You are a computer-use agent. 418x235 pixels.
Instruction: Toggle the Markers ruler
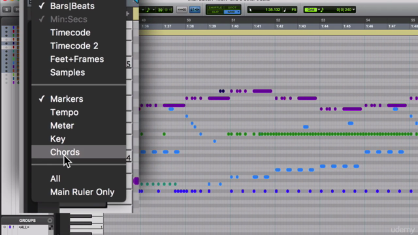click(x=78, y=99)
